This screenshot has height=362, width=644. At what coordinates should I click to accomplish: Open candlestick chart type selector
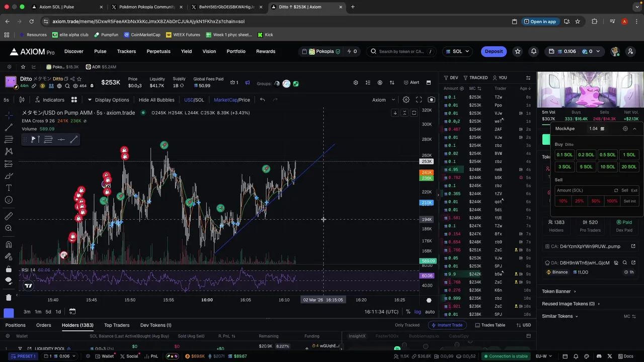pos(22,100)
